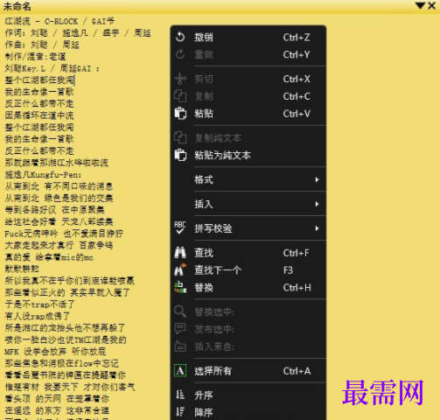Click the line 刘聪Key.L / 周延GAI
Screen dimensions: 440x420
pyautogui.click(x=52, y=68)
